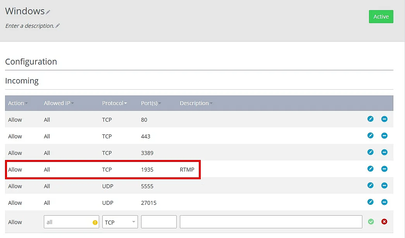The width and height of the screenshot is (405, 238).
Task: Click the Incoming section heading
Action: pyautogui.click(x=22, y=81)
